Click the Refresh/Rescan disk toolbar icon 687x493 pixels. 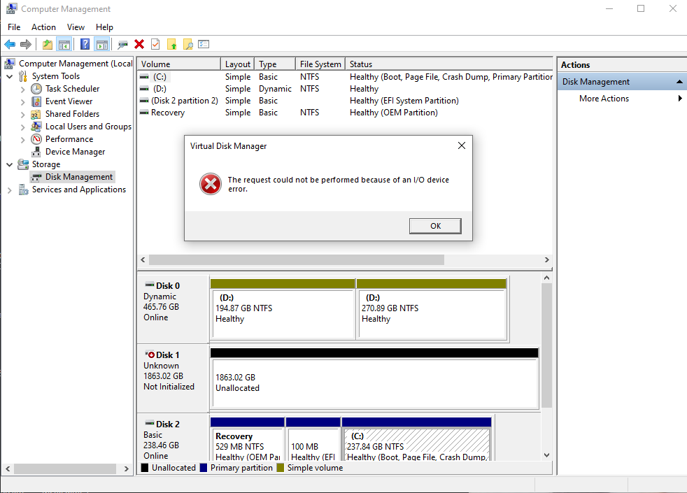pyautogui.click(x=122, y=44)
